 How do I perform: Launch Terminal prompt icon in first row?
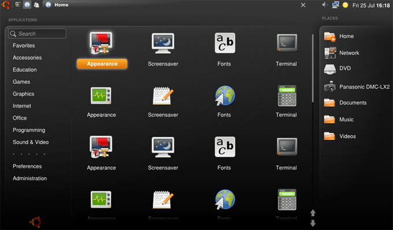coord(287,43)
